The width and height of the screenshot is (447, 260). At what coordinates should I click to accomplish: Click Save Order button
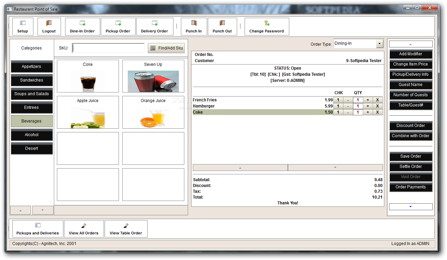point(411,156)
